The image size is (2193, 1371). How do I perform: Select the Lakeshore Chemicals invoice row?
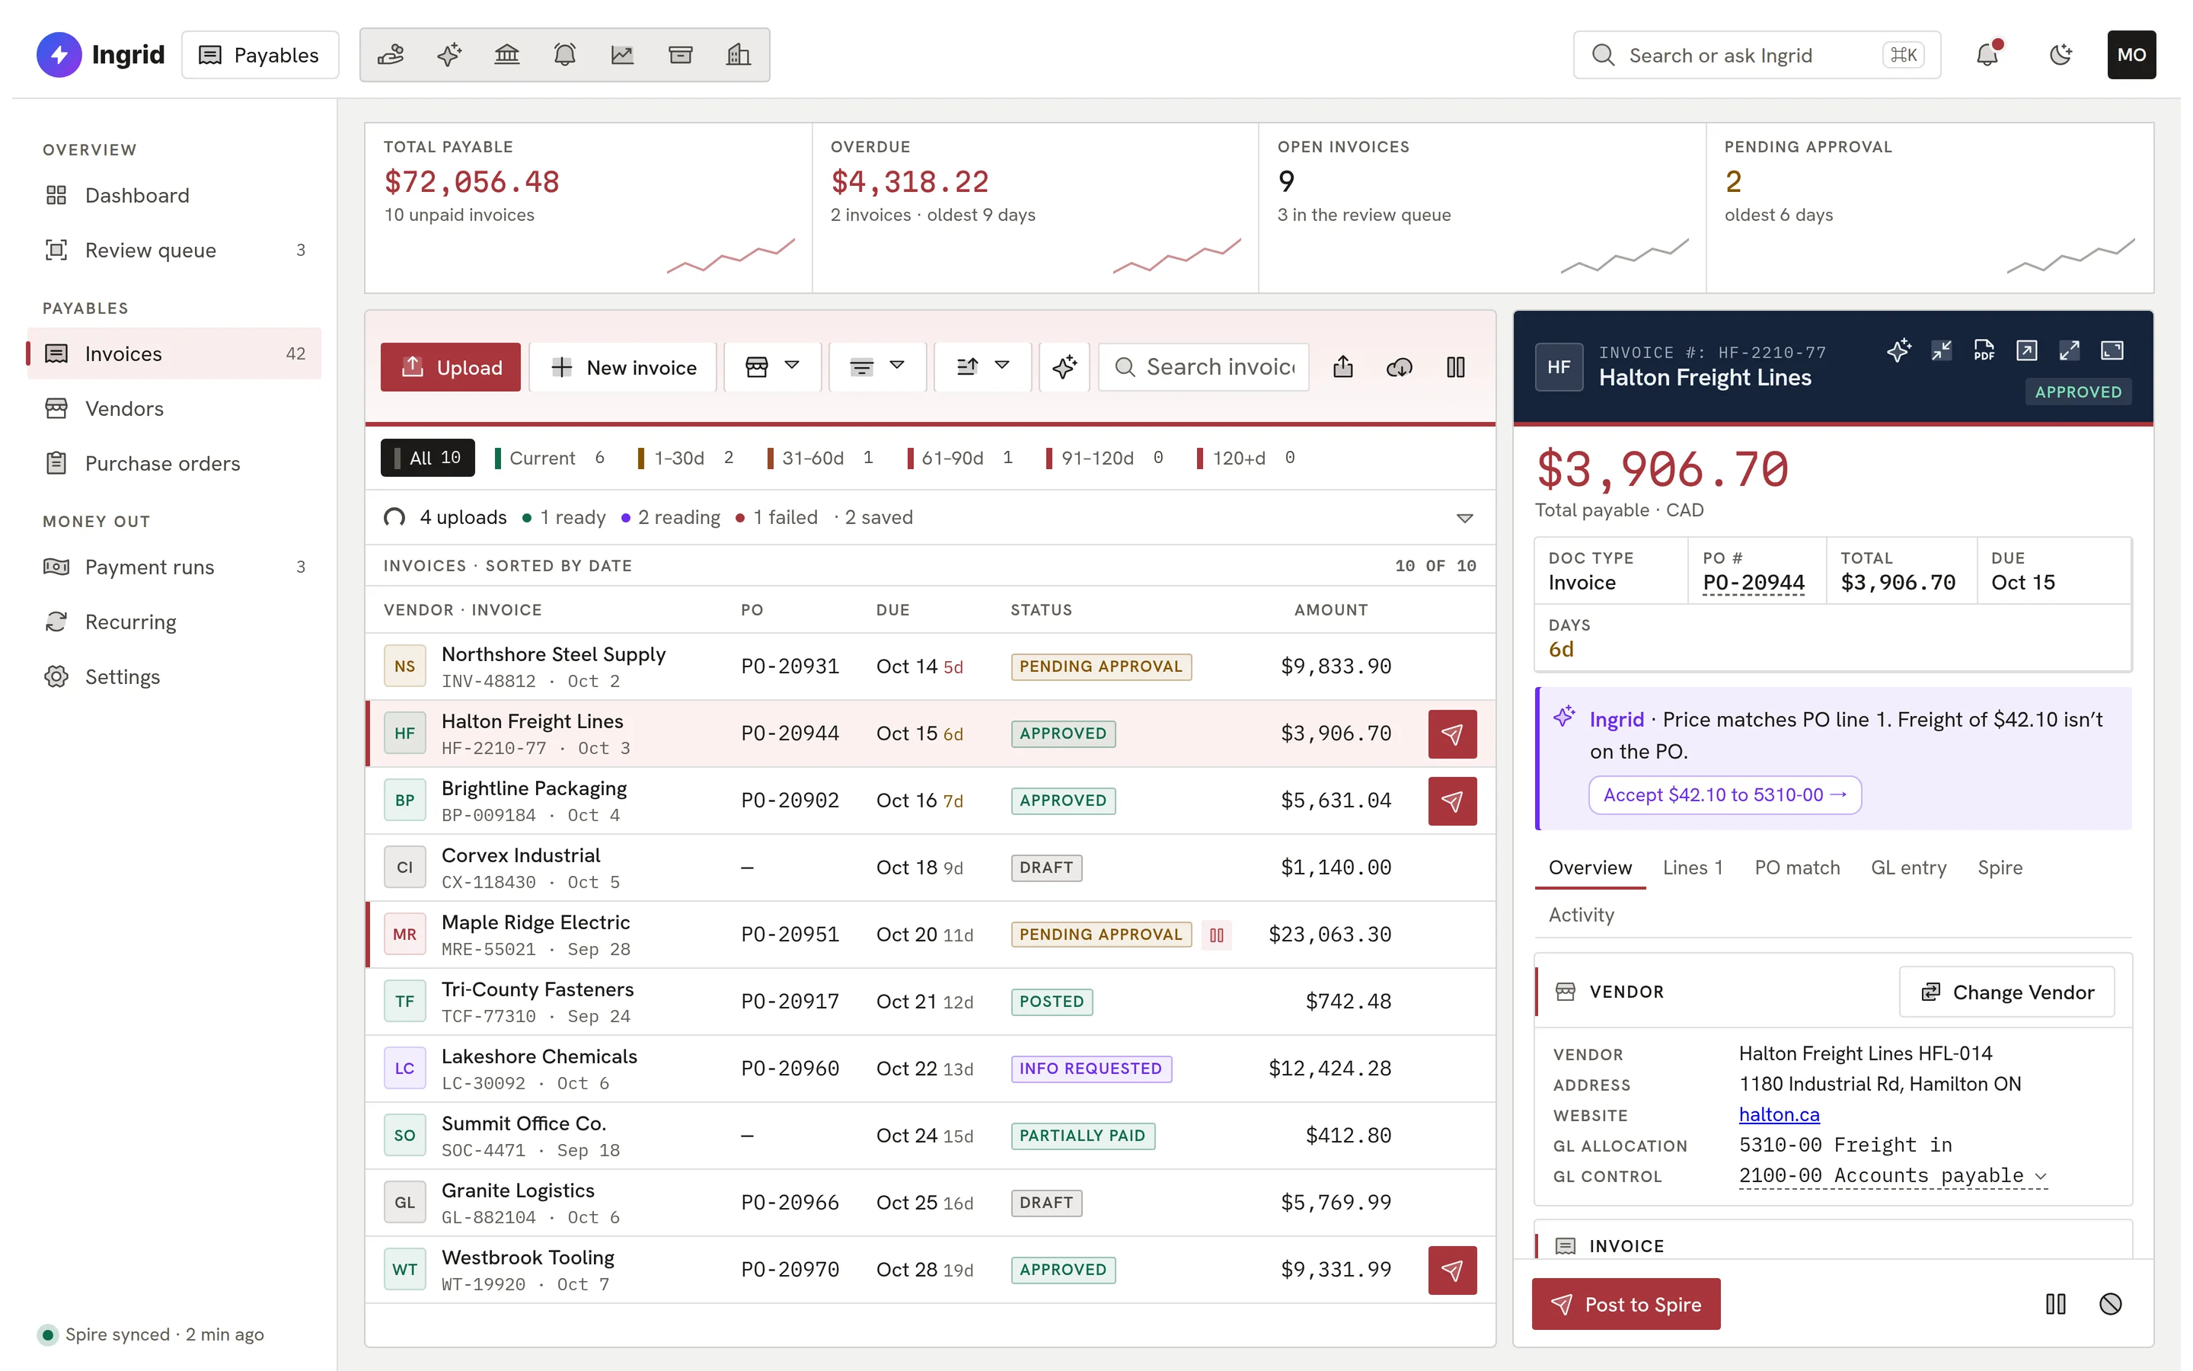click(x=930, y=1069)
